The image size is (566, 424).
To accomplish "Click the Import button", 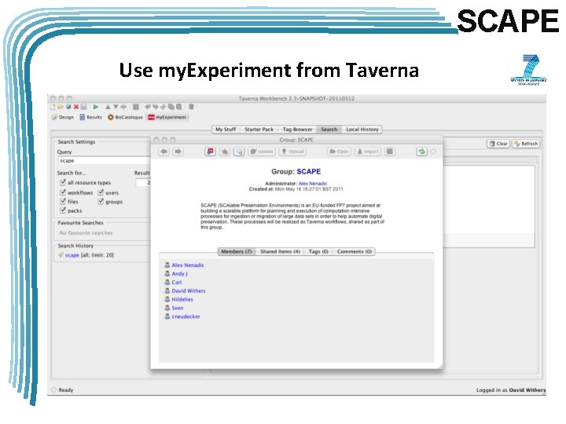I will (367, 152).
